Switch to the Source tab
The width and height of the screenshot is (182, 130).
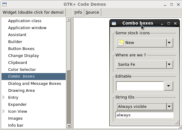[92, 12]
